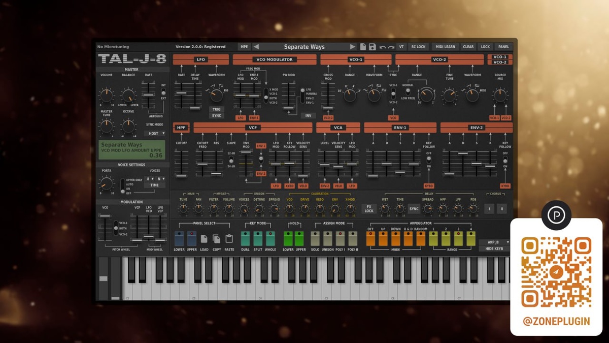Save preset with the floppy disk icon

(373, 47)
